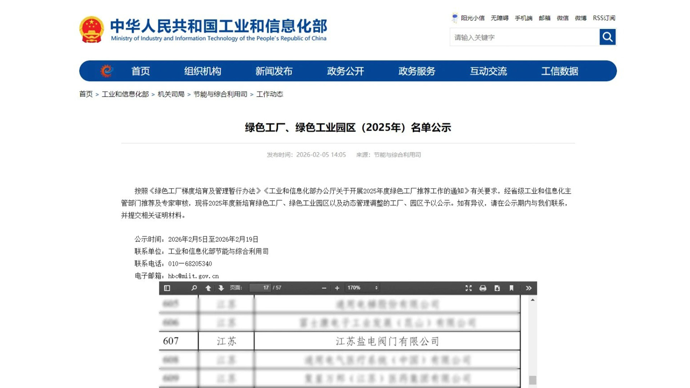Go to previous PDF page
690x388 pixels.
[208, 288]
